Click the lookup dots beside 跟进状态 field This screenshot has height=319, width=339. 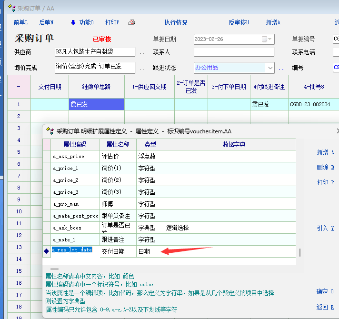pyautogui.click(x=281, y=68)
